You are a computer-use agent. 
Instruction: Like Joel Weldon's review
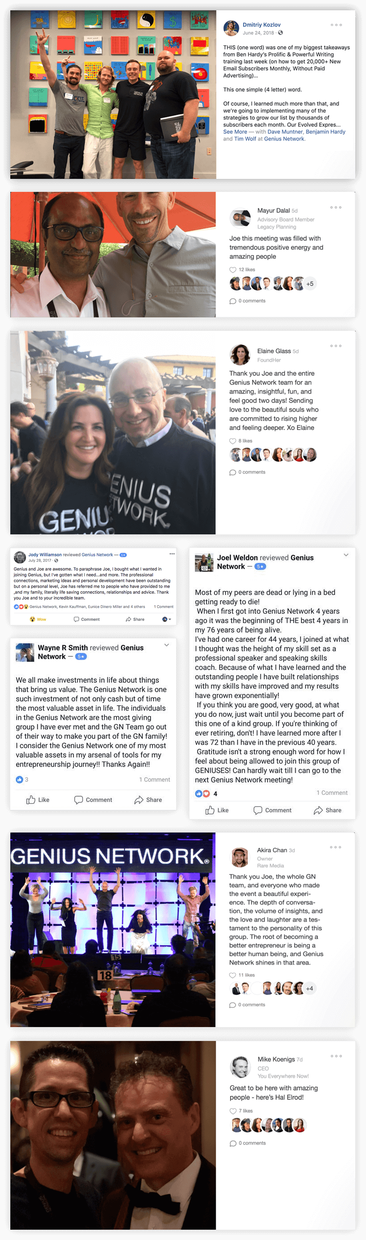coord(217,810)
